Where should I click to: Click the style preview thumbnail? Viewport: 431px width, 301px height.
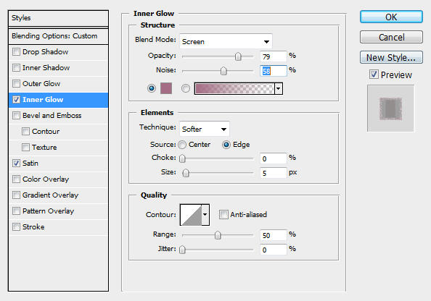coord(390,109)
